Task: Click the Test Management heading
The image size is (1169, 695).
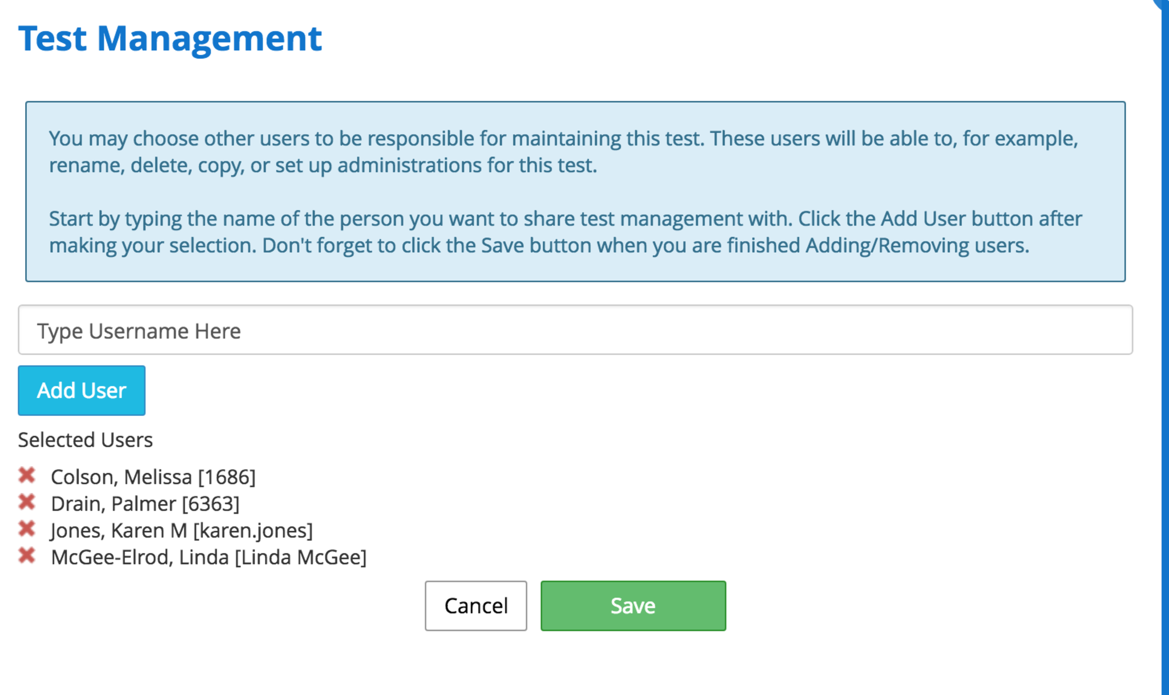Action: [x=170, y=39]
